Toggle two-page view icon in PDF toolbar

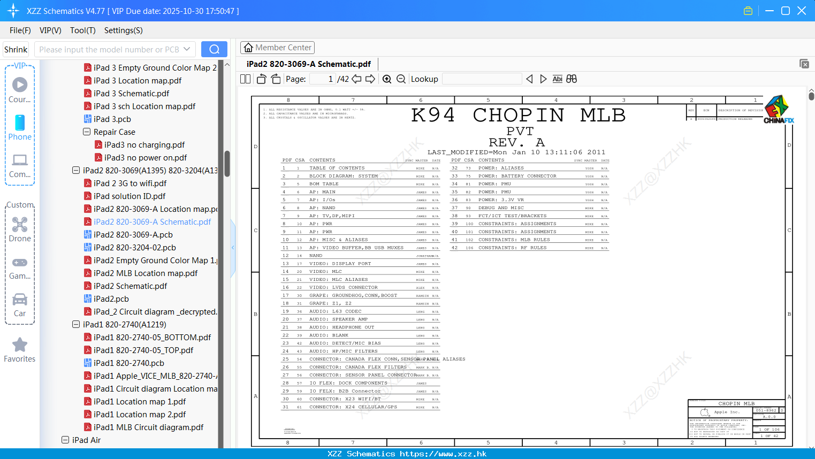(245, 79)
